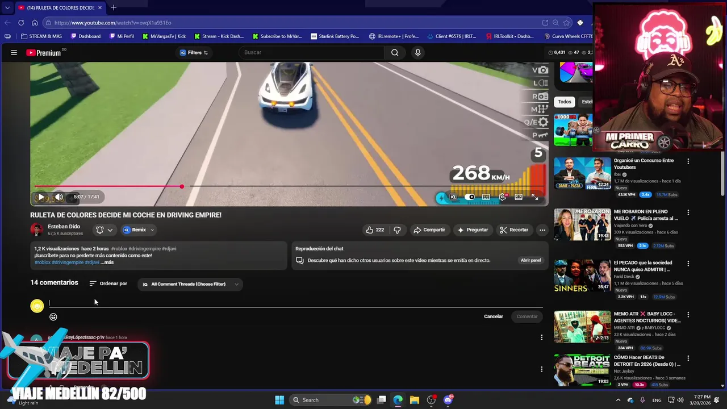Open File Explorer from the taskbar
This screenshot has width=727, height=409.
[x=414, y=400]
